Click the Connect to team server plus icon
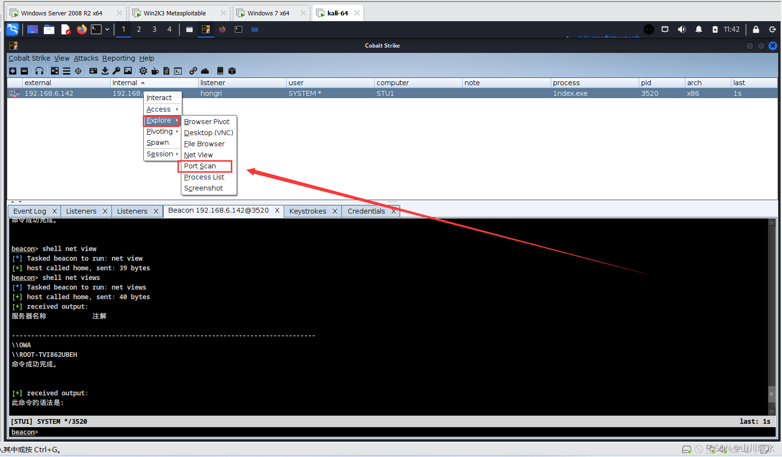This screenshot has height=457, width=782. point(13,71)
